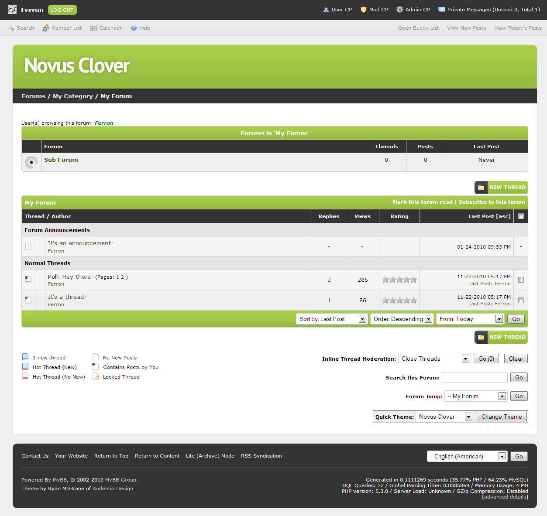Open the Sub Forum link
This screenshot has height=516, width=547.
tap(61, 160)
